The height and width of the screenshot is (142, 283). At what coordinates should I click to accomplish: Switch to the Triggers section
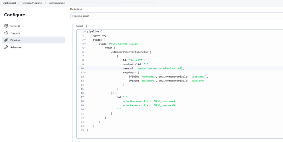point(15,33)
